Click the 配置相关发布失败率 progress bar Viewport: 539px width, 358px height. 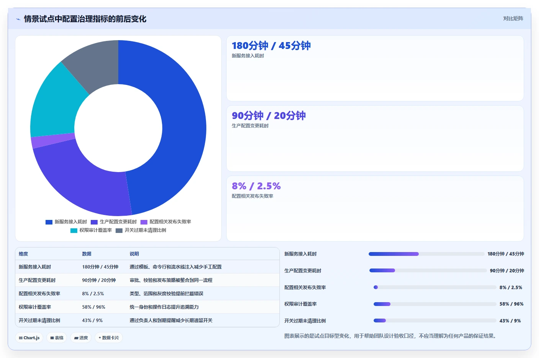tap(435, 287)
